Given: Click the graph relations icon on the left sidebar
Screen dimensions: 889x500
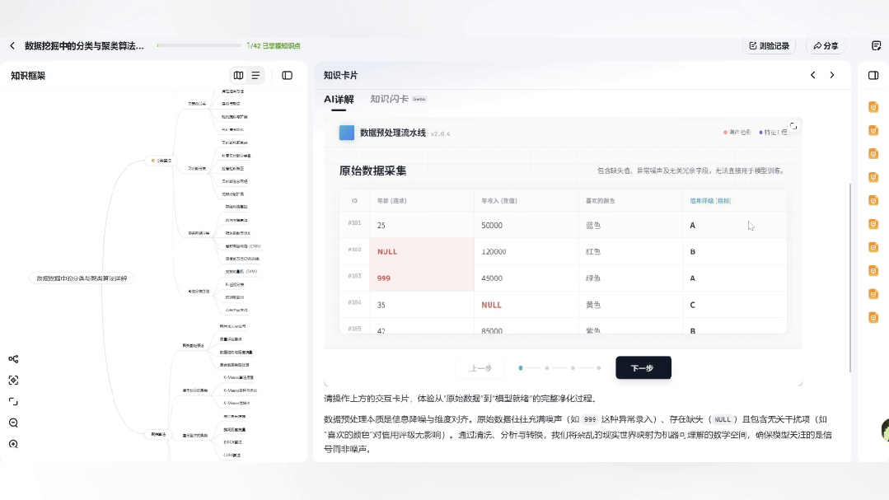Looking at the screenshot, I should (12, 359).
